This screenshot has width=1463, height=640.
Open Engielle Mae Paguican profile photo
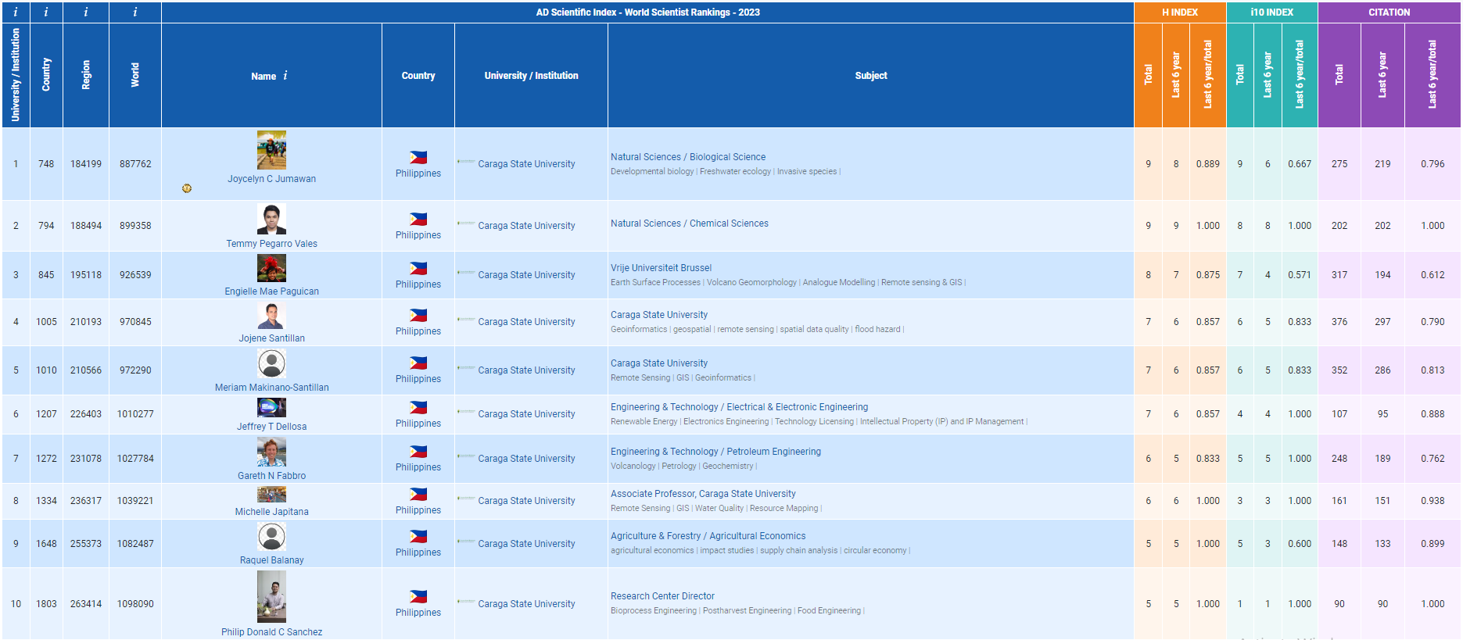point(272,269)
